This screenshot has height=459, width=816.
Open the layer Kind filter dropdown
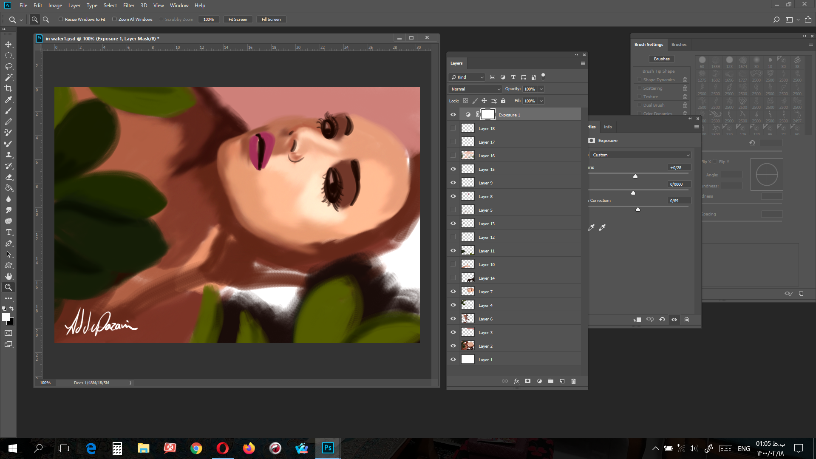(x=467, y=77)
